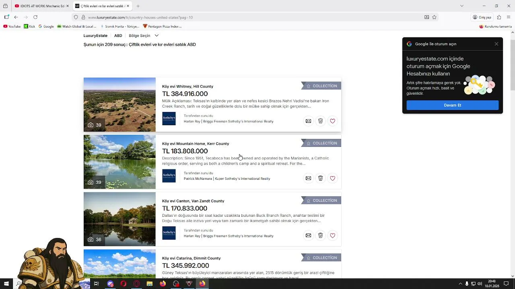Open the Windows Start menu

click(x=6, y=284)
